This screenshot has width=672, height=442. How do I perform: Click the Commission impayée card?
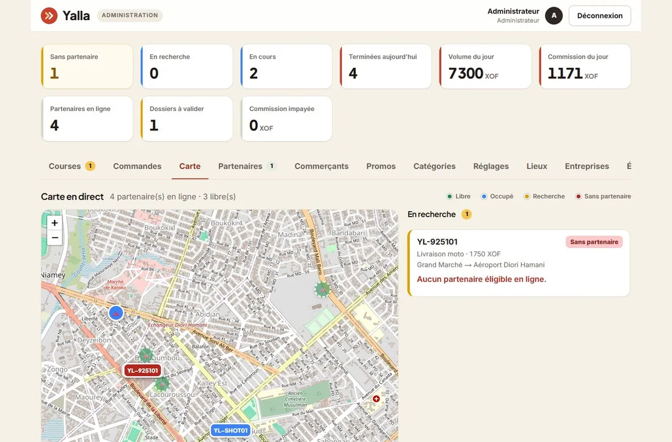point(287,118)
